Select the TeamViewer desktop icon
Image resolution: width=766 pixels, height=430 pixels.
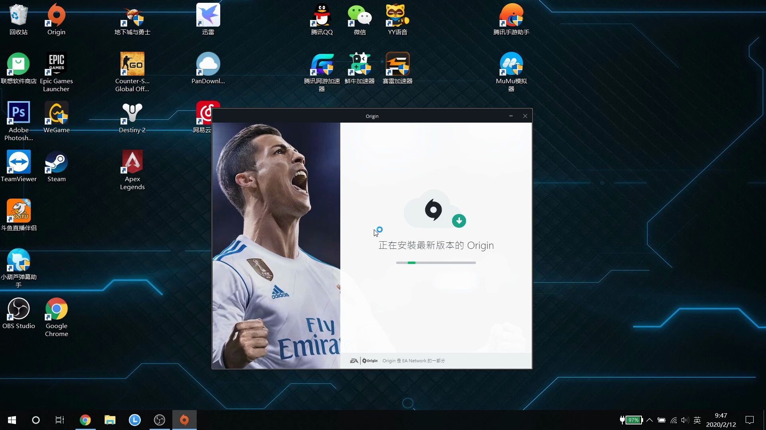(18, 162)
